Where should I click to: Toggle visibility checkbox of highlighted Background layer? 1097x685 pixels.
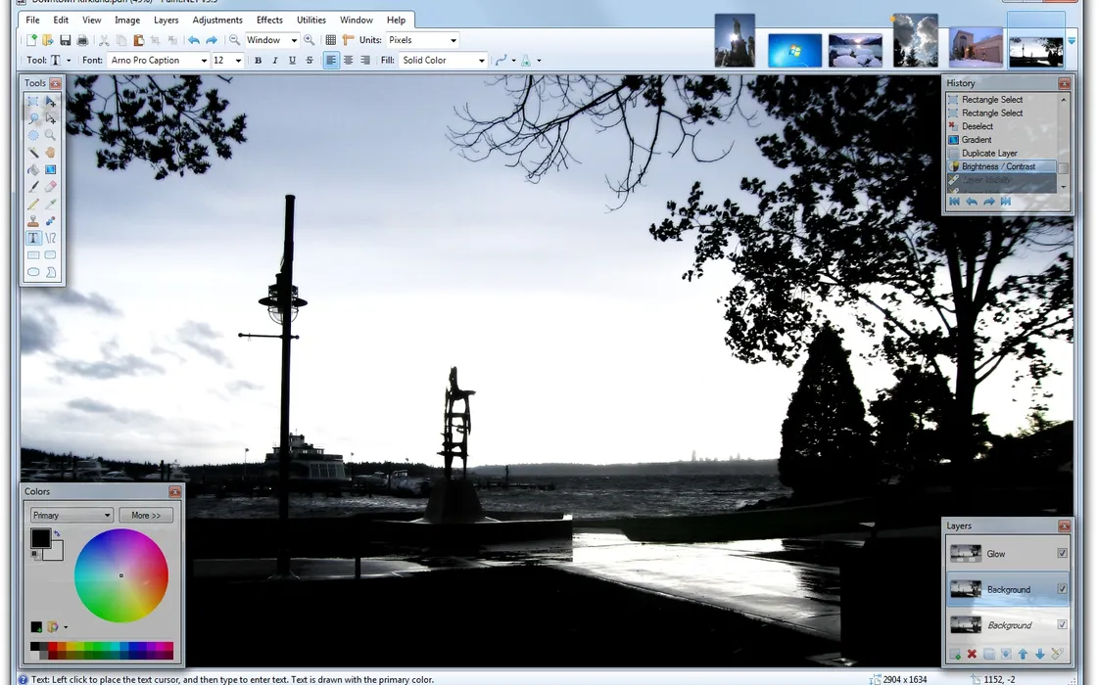point(1062,588)
